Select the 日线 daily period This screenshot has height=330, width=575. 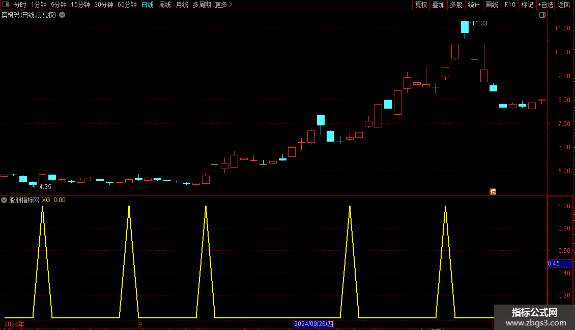(148, 5)
